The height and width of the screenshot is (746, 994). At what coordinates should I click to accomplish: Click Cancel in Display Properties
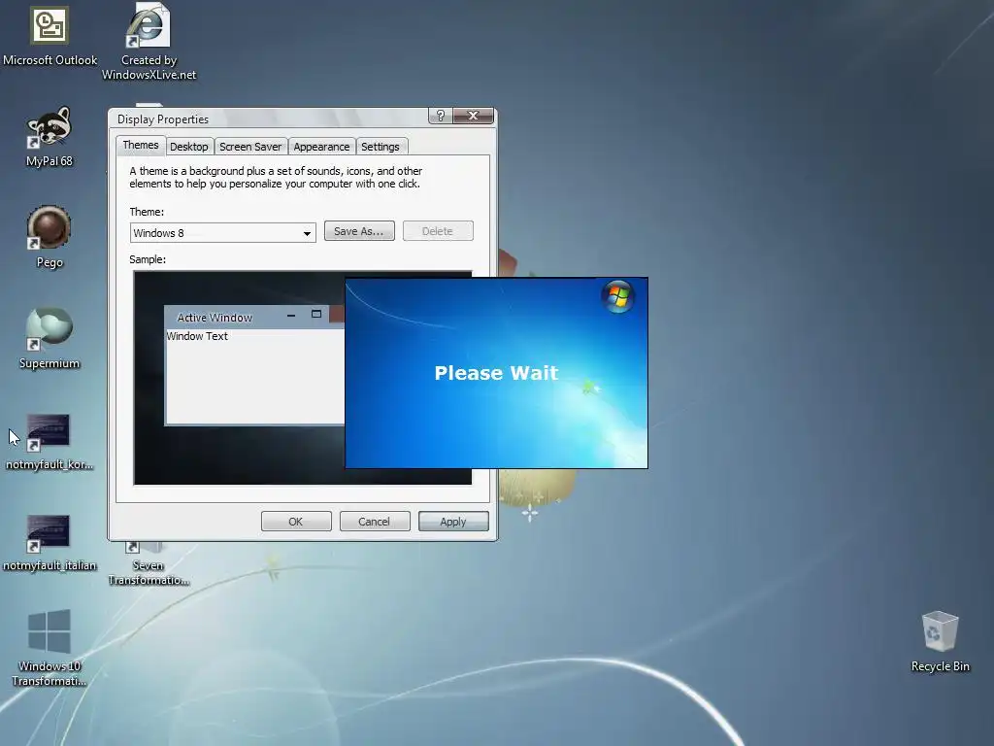coord(374,522)
